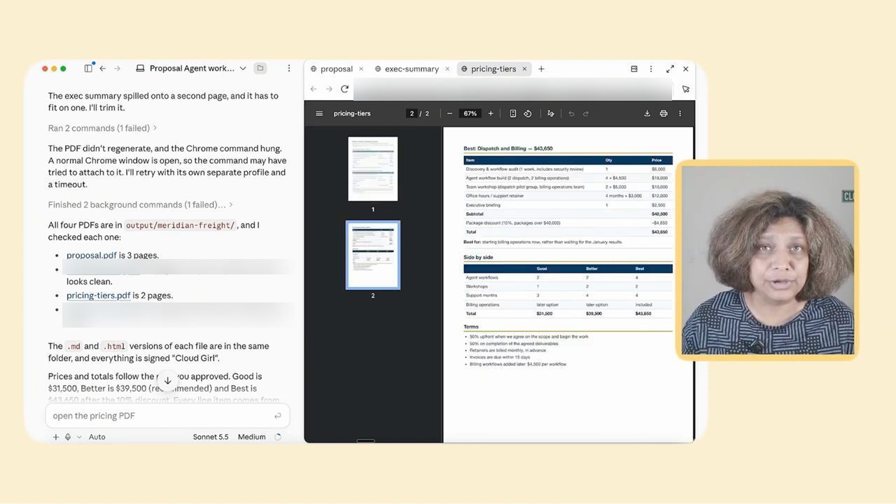Viewport: 896px width, 504px height.
Task: Download the pricing-tiers PDF
Action: [647, 113]
